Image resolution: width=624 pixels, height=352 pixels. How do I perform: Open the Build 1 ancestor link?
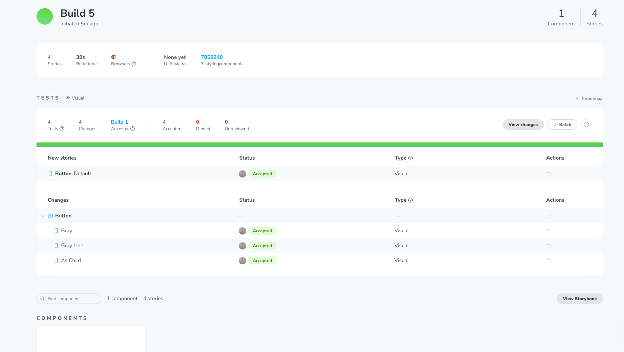(x=120, y=122)
